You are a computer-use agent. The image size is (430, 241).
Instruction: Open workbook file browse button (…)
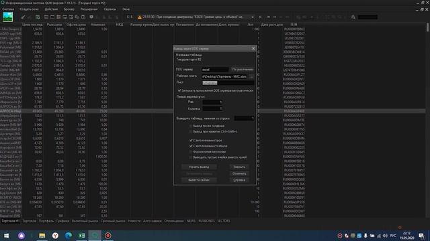[x=251, y=76]
